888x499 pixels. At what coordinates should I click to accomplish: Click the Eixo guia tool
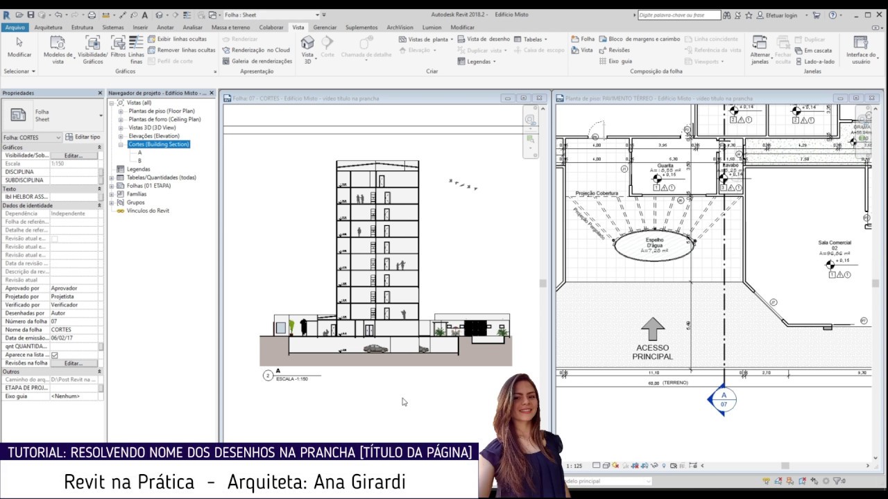point(615,61)
